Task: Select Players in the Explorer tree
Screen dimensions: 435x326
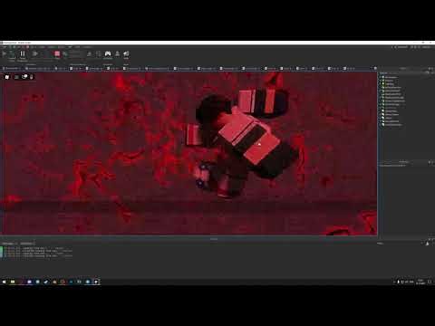Action: 389,81
